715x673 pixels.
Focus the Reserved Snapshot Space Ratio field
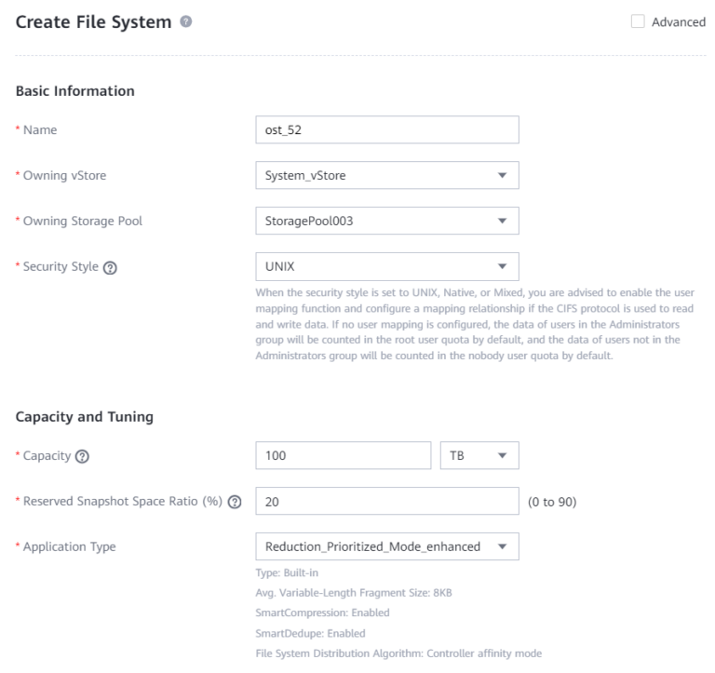pos(386,501)
